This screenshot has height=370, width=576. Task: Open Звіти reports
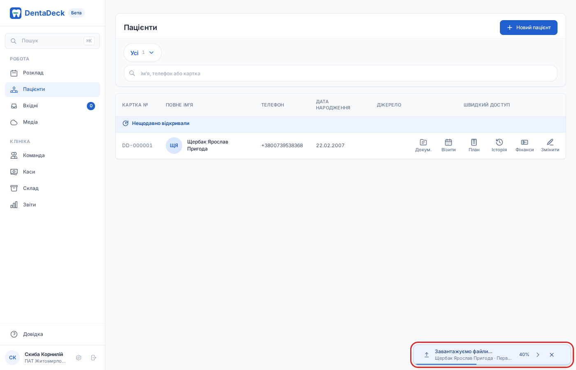coord(52,205)
